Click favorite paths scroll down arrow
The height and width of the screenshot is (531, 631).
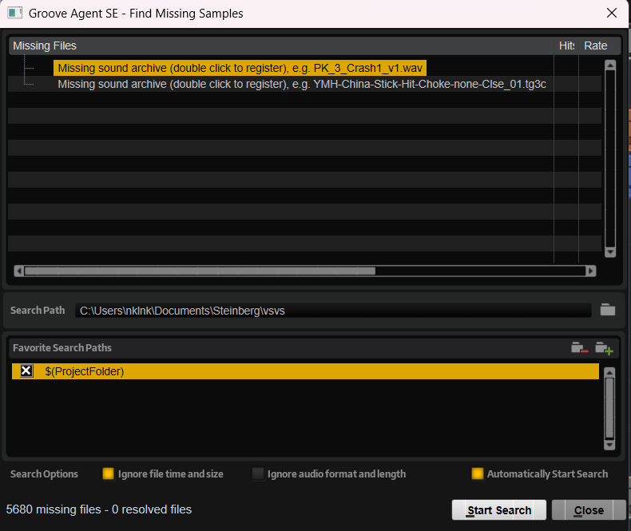tap(609, 445)
